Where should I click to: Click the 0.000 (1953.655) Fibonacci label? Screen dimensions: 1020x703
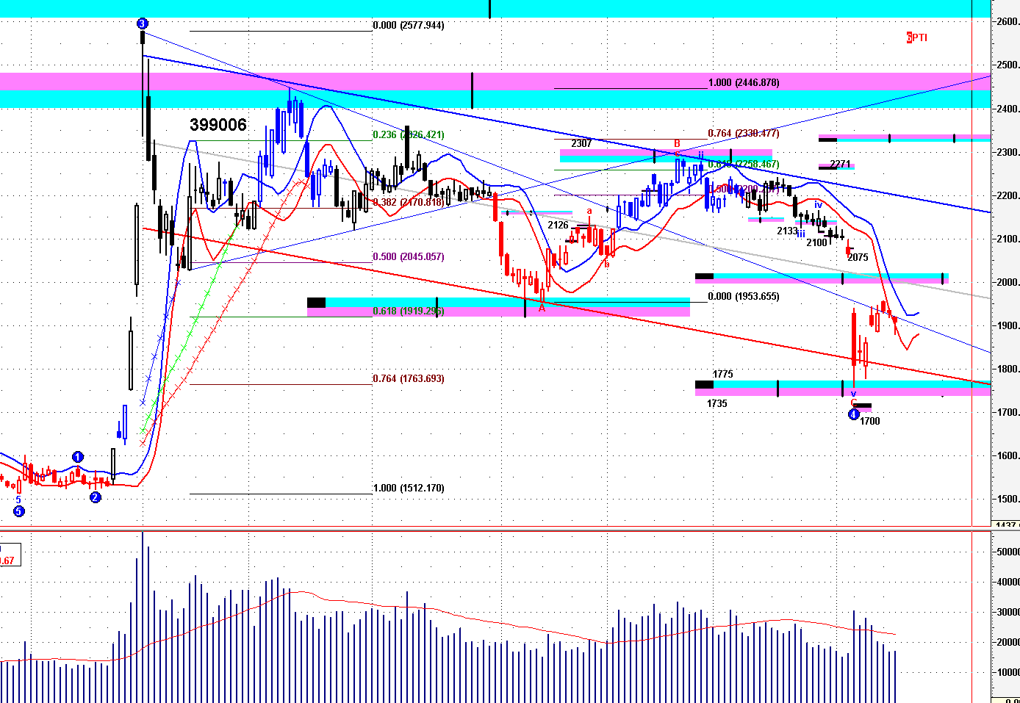pos(744,296)
